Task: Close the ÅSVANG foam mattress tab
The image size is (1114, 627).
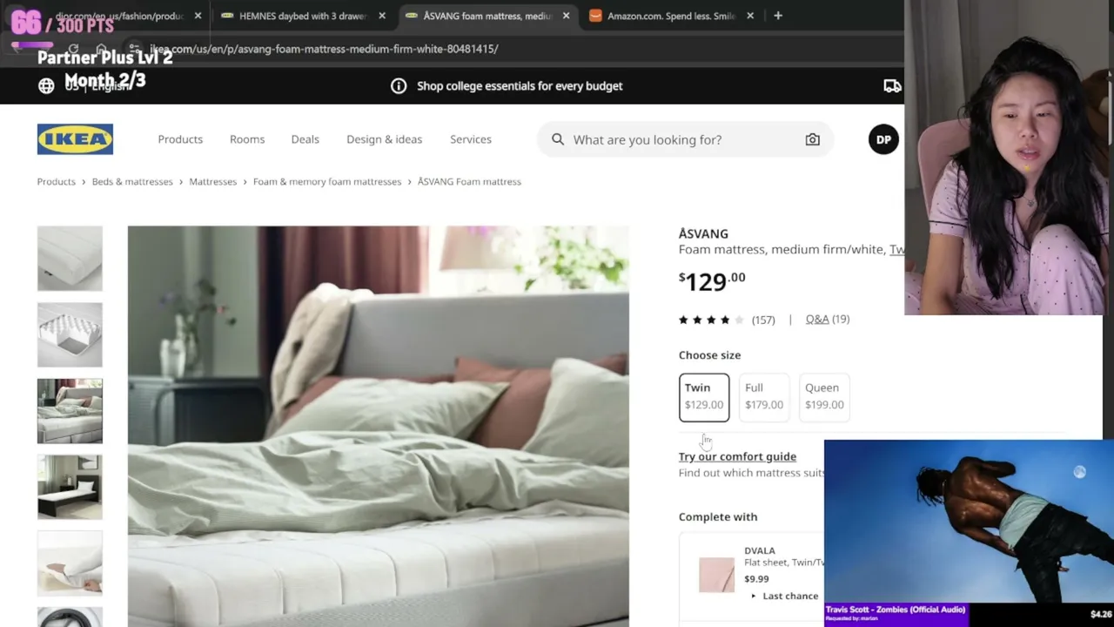Action: coord(567,16)
